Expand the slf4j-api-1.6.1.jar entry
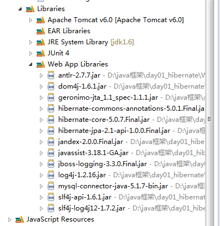The image size is (220, 226). pos(41,197)
